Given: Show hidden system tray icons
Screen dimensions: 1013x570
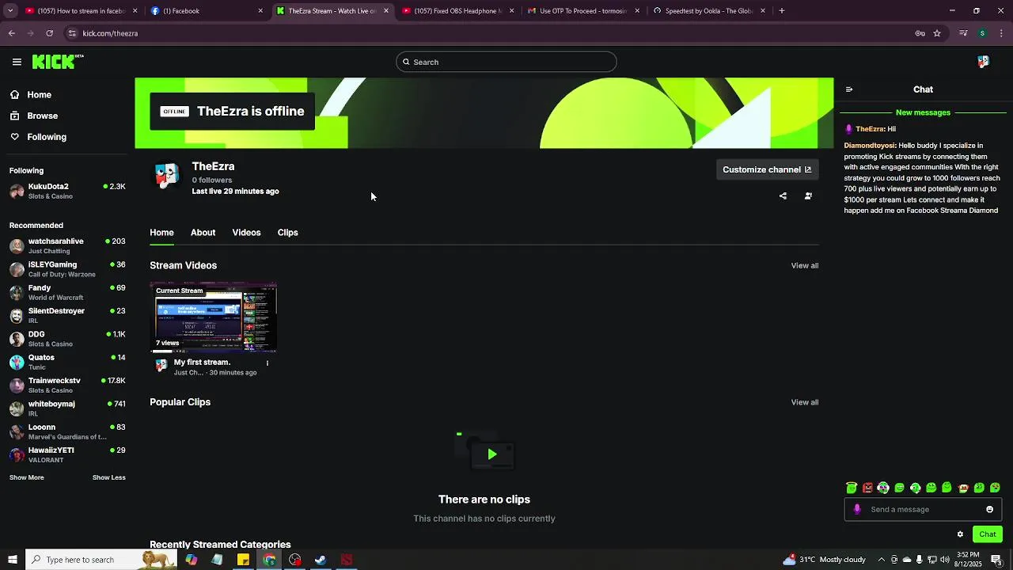Looking at the screenshot, I should click(882, 560).
